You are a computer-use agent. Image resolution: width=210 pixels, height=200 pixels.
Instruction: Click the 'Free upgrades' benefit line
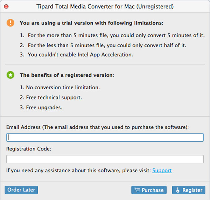tap(41, 108)
